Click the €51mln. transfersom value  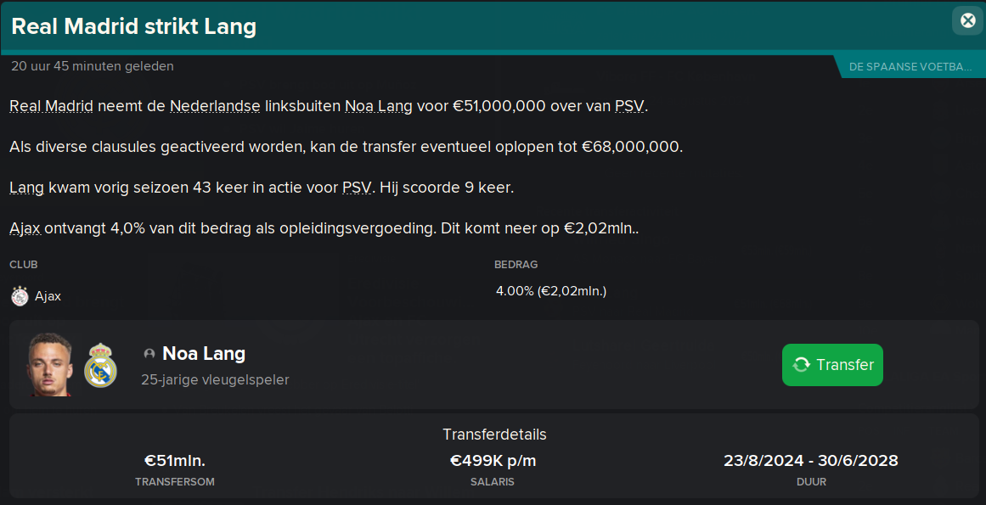(175, 460)
